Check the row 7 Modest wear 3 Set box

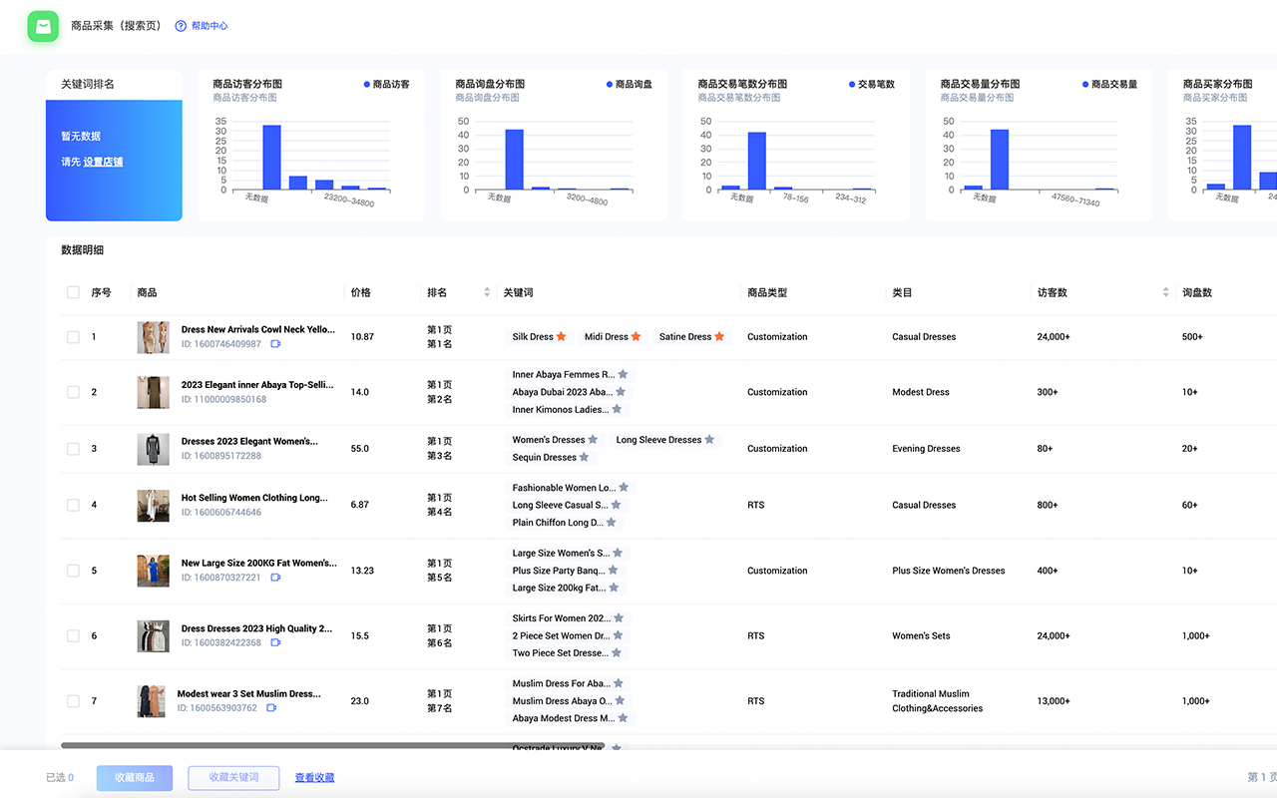coord(73,701)
